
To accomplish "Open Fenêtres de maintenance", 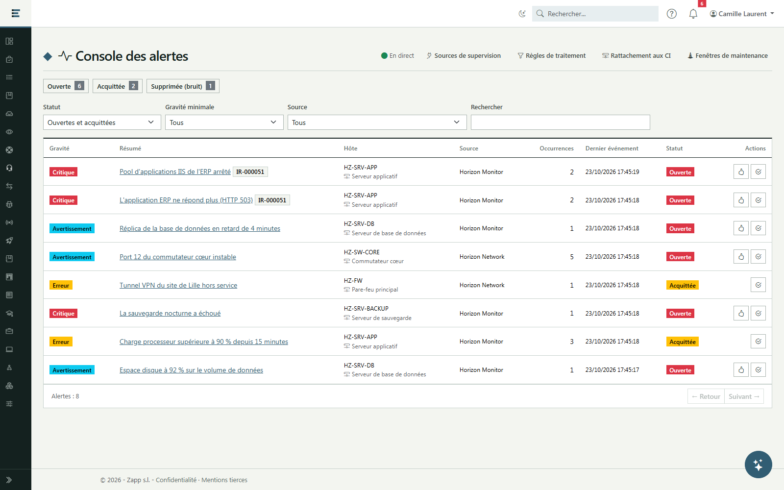I will click(728, 56).
